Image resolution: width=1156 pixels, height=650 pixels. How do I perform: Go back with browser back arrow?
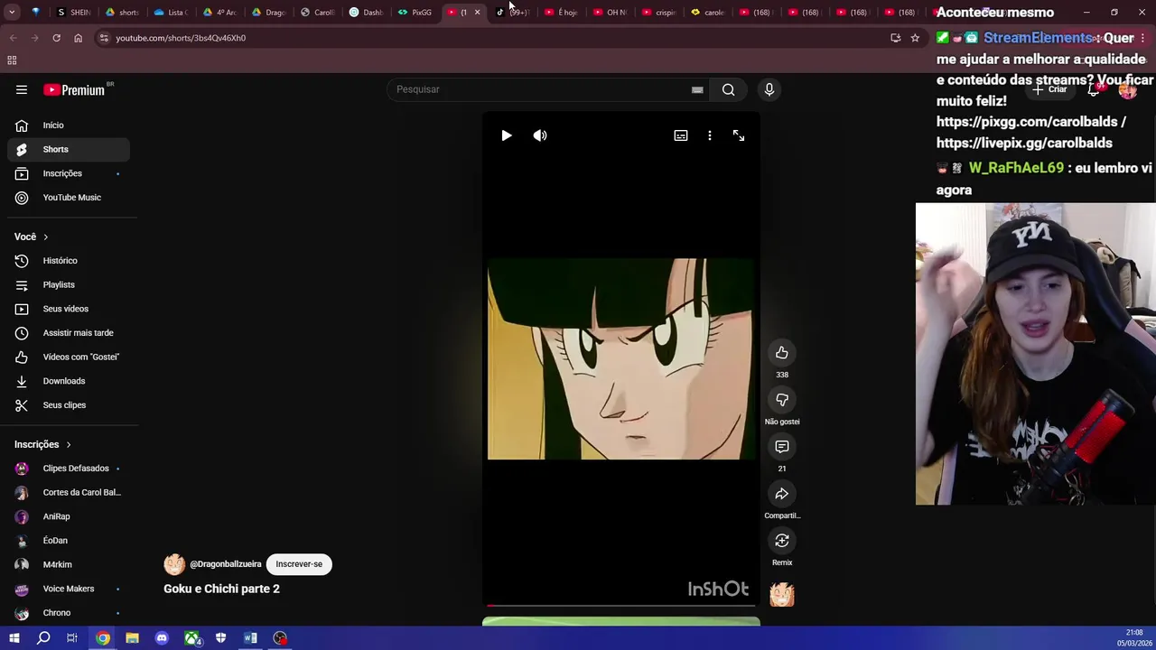(13, 38)
